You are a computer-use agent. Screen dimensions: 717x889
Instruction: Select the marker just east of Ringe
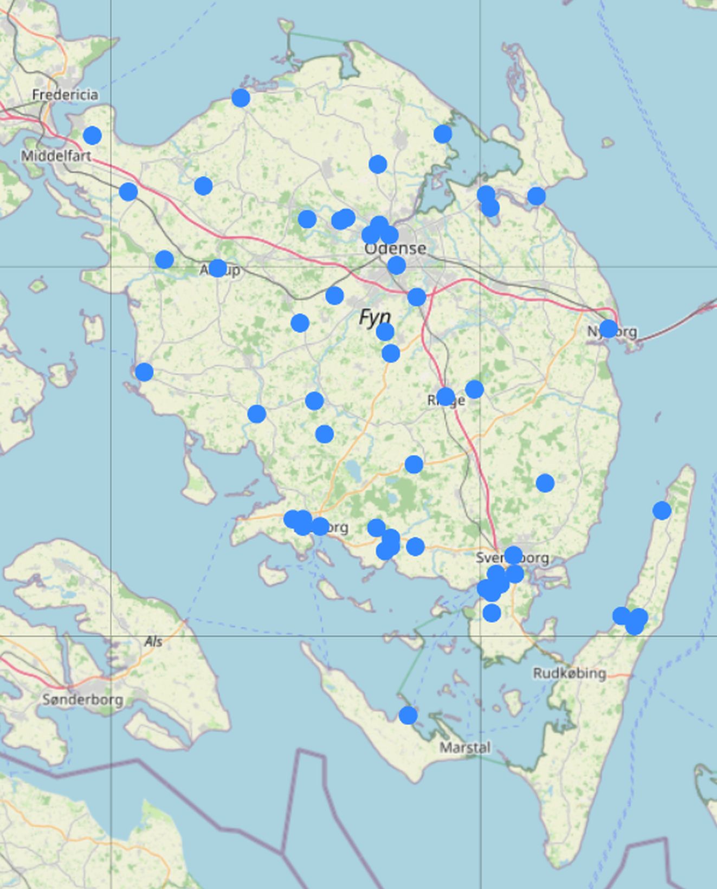point(474,389)
